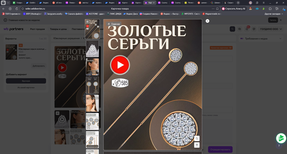Open bookmark Яндекс Диск
The height and width of the screenshot is (154, 287).
pos(131,14)
